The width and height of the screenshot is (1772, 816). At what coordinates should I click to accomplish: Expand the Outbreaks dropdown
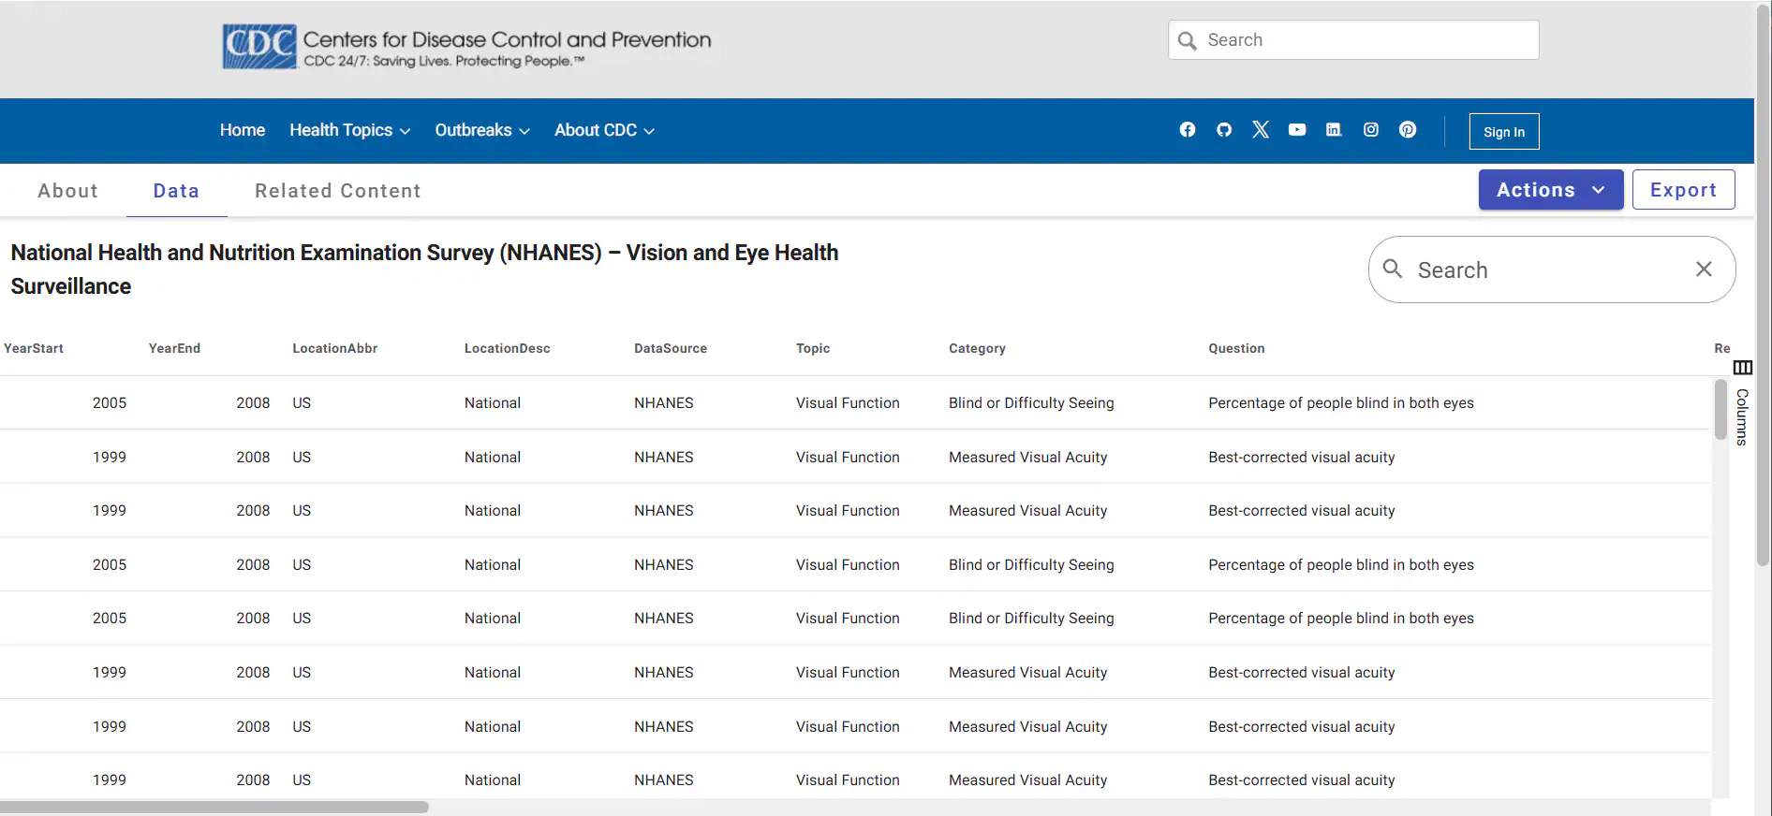pos(481,130)
